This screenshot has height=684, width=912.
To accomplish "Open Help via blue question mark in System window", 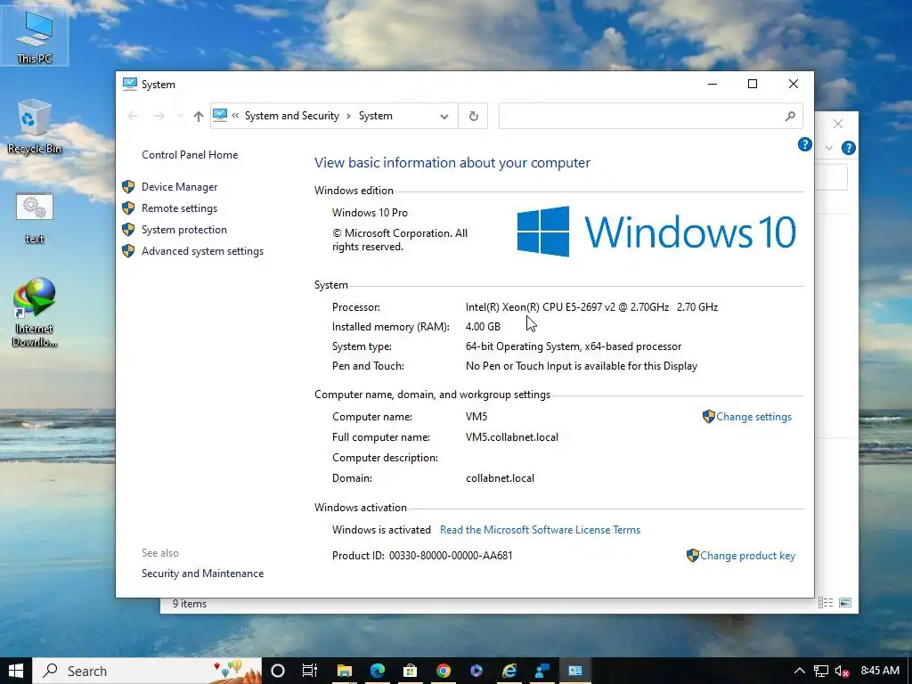I will [804, 144].
